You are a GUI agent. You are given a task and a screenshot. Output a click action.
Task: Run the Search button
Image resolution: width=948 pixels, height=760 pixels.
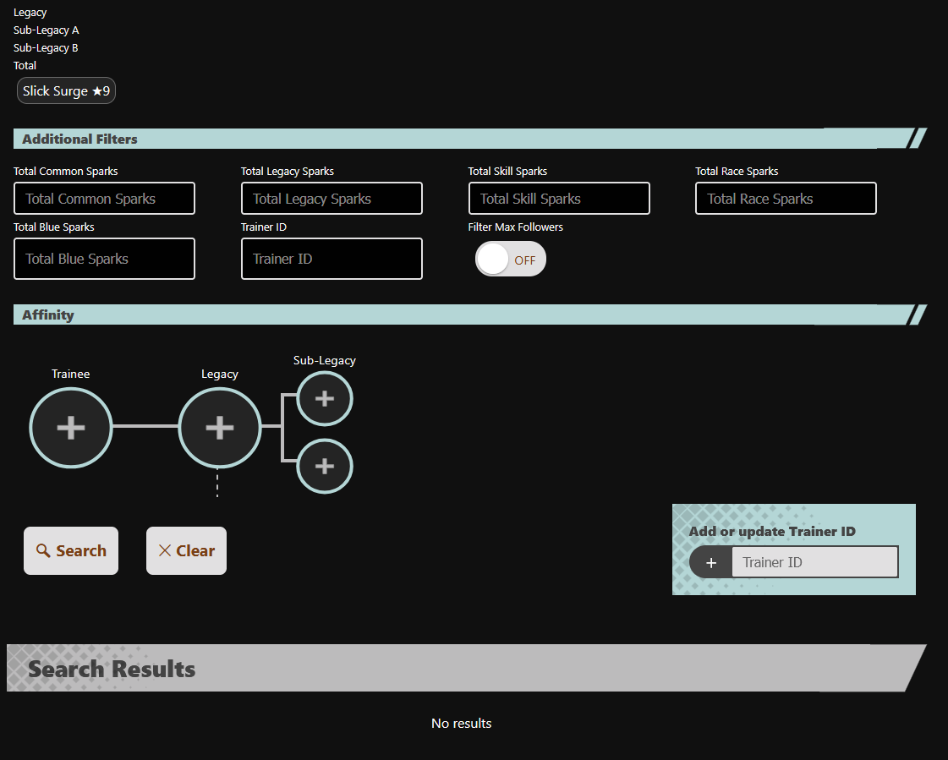click(71, 551)
